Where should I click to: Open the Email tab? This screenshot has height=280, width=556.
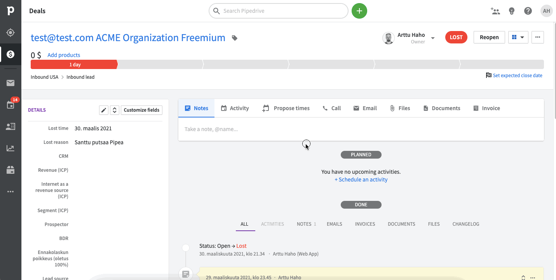click(365, 108)
